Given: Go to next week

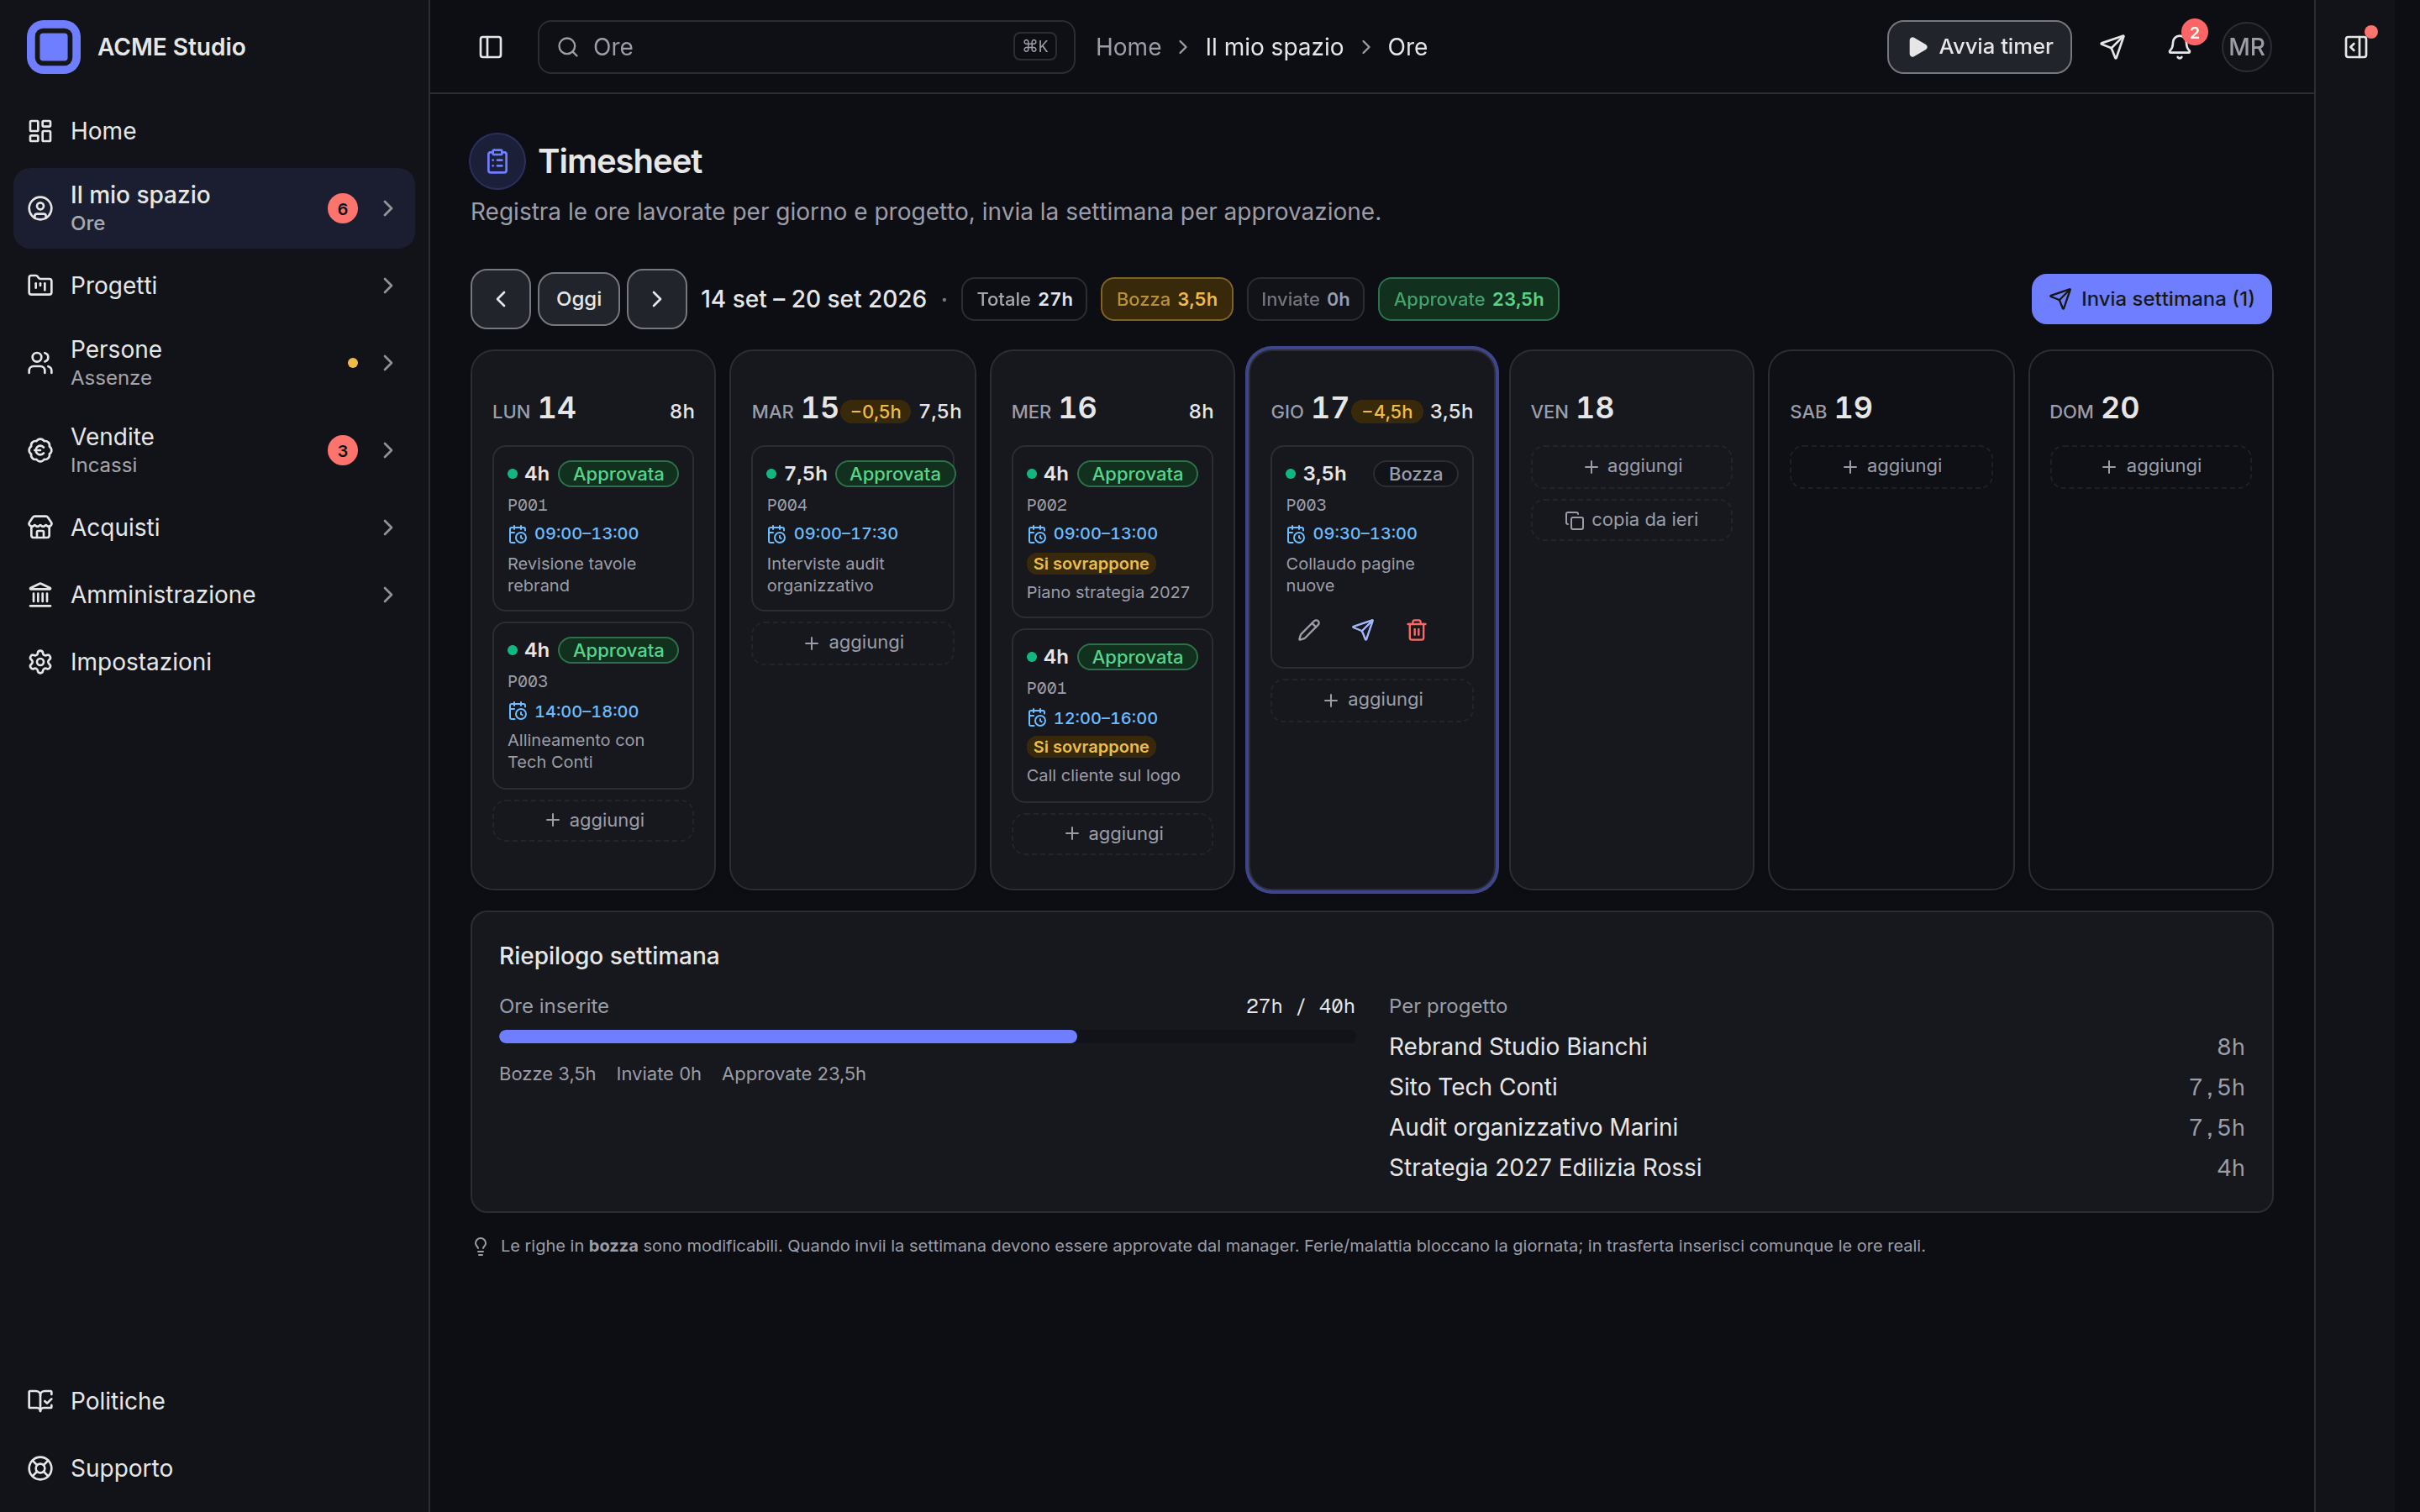Looking at the screenshot, I should tap(656, 299).
